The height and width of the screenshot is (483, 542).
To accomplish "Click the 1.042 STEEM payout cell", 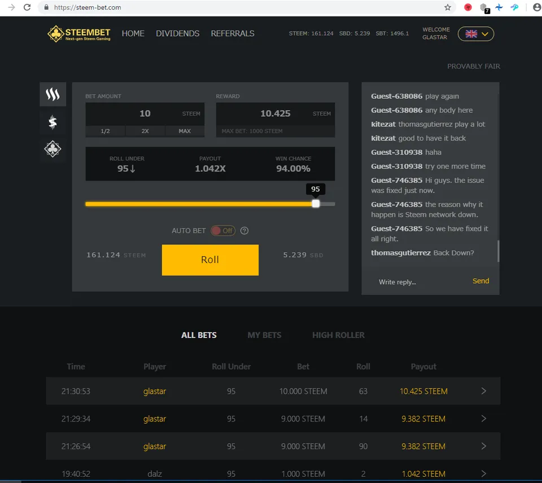I will [x=423, y=473].
